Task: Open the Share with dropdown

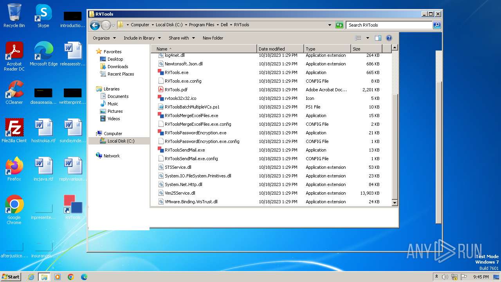Action: [x=182, y=38]
